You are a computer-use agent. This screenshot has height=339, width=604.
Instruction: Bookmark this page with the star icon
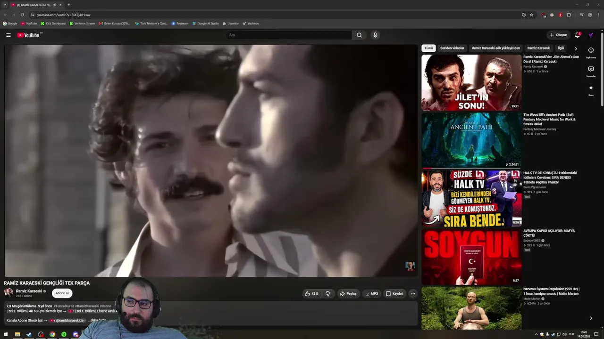click(x=531, y=15)
